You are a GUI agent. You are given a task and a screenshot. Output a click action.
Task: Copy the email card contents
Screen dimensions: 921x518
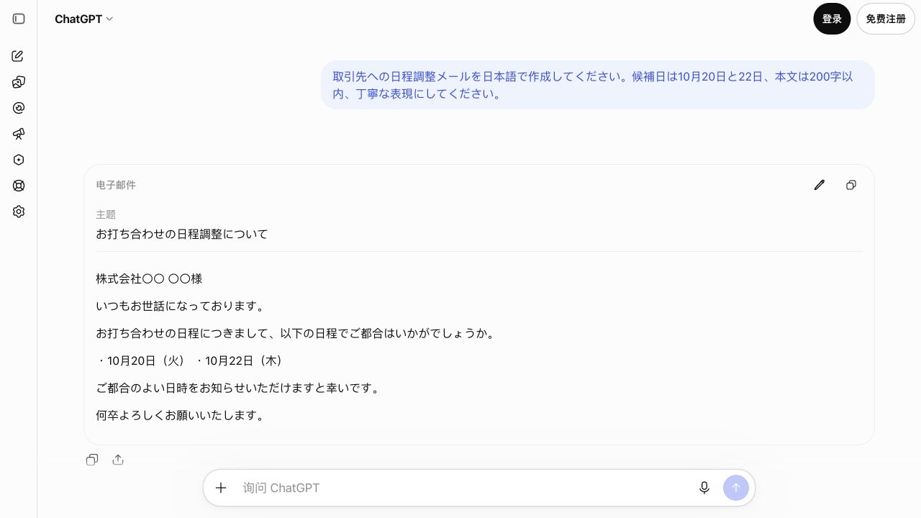(x=851, y=185)
